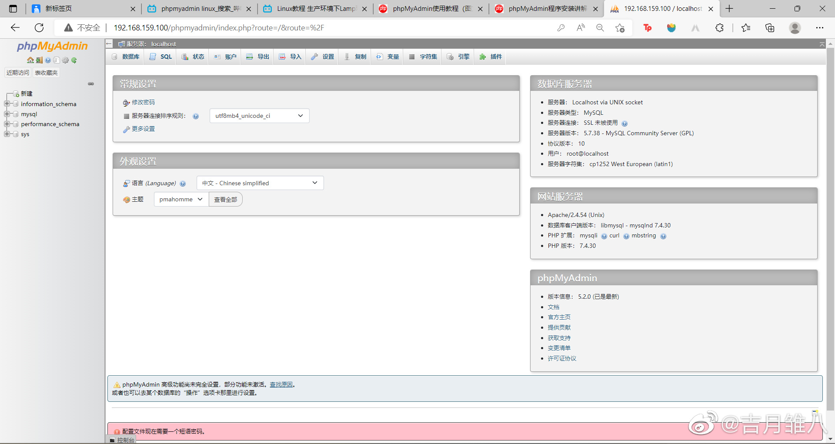Open browser collections icon
Image resolution: width=835 pixels, height=444 pixels.
tap(770, 28)
